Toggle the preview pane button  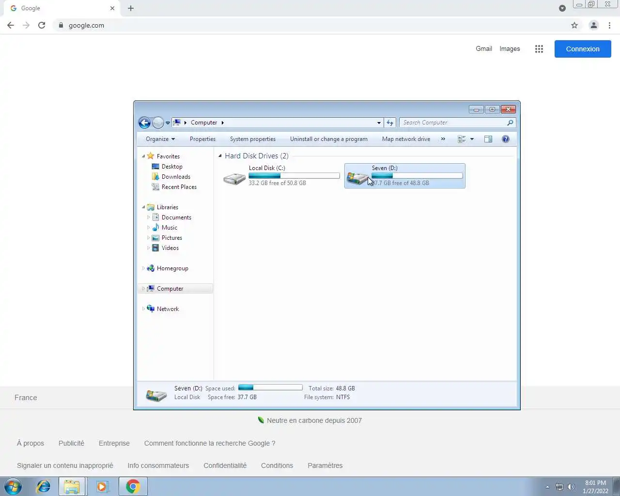click(x=488, y=139)
